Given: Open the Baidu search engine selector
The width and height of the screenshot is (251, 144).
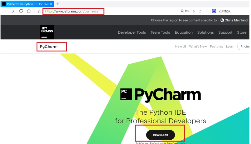Looking at the screenshot, I should click(x=215, y=11).
